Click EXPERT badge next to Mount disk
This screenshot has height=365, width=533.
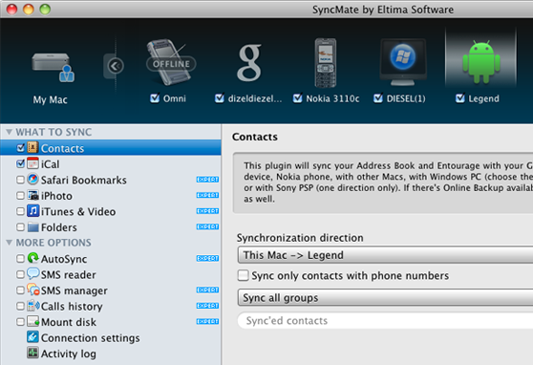coord(207,321)
